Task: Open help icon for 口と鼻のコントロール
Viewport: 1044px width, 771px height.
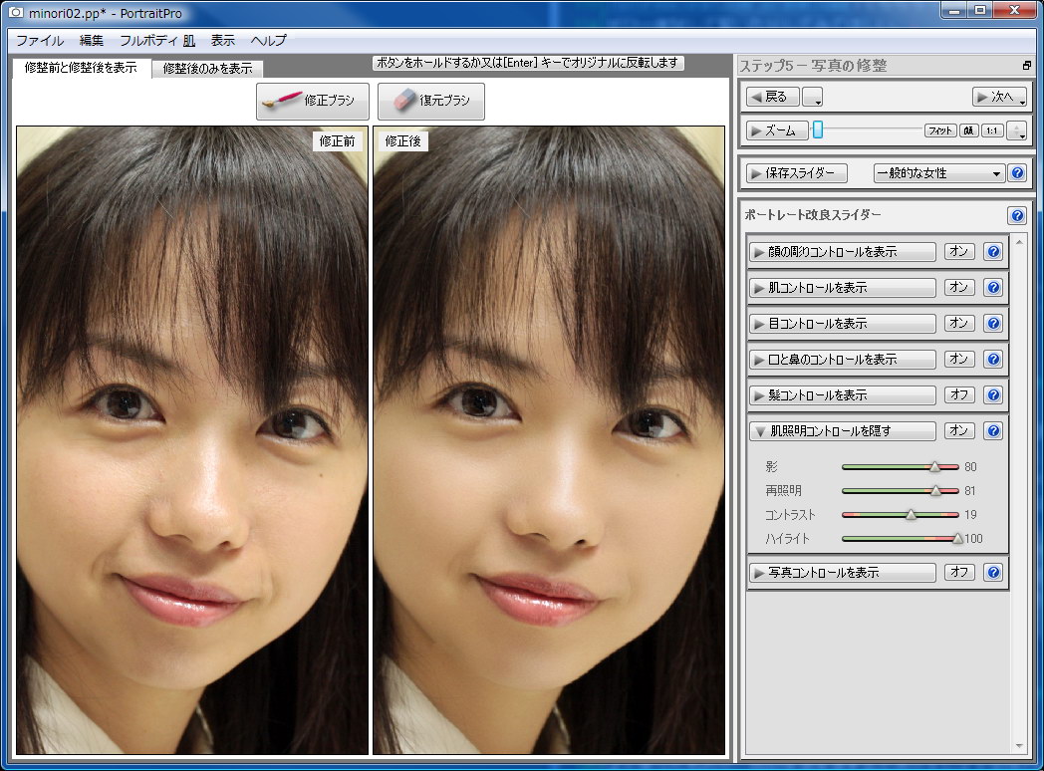Action: click(993, 360)
